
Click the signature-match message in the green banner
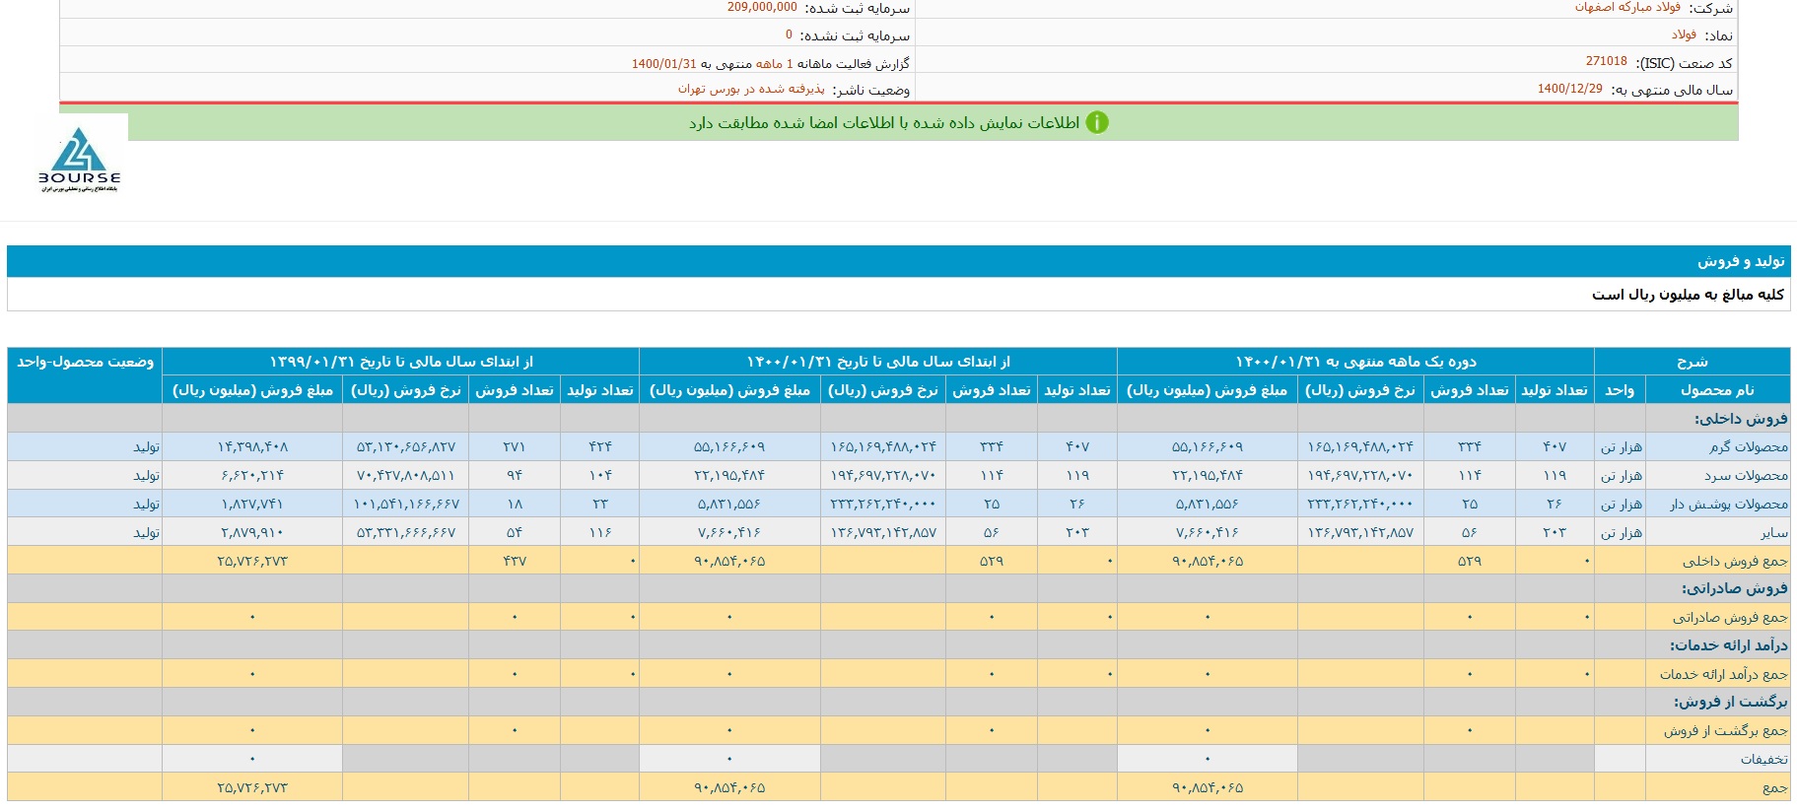click(883, 123)
